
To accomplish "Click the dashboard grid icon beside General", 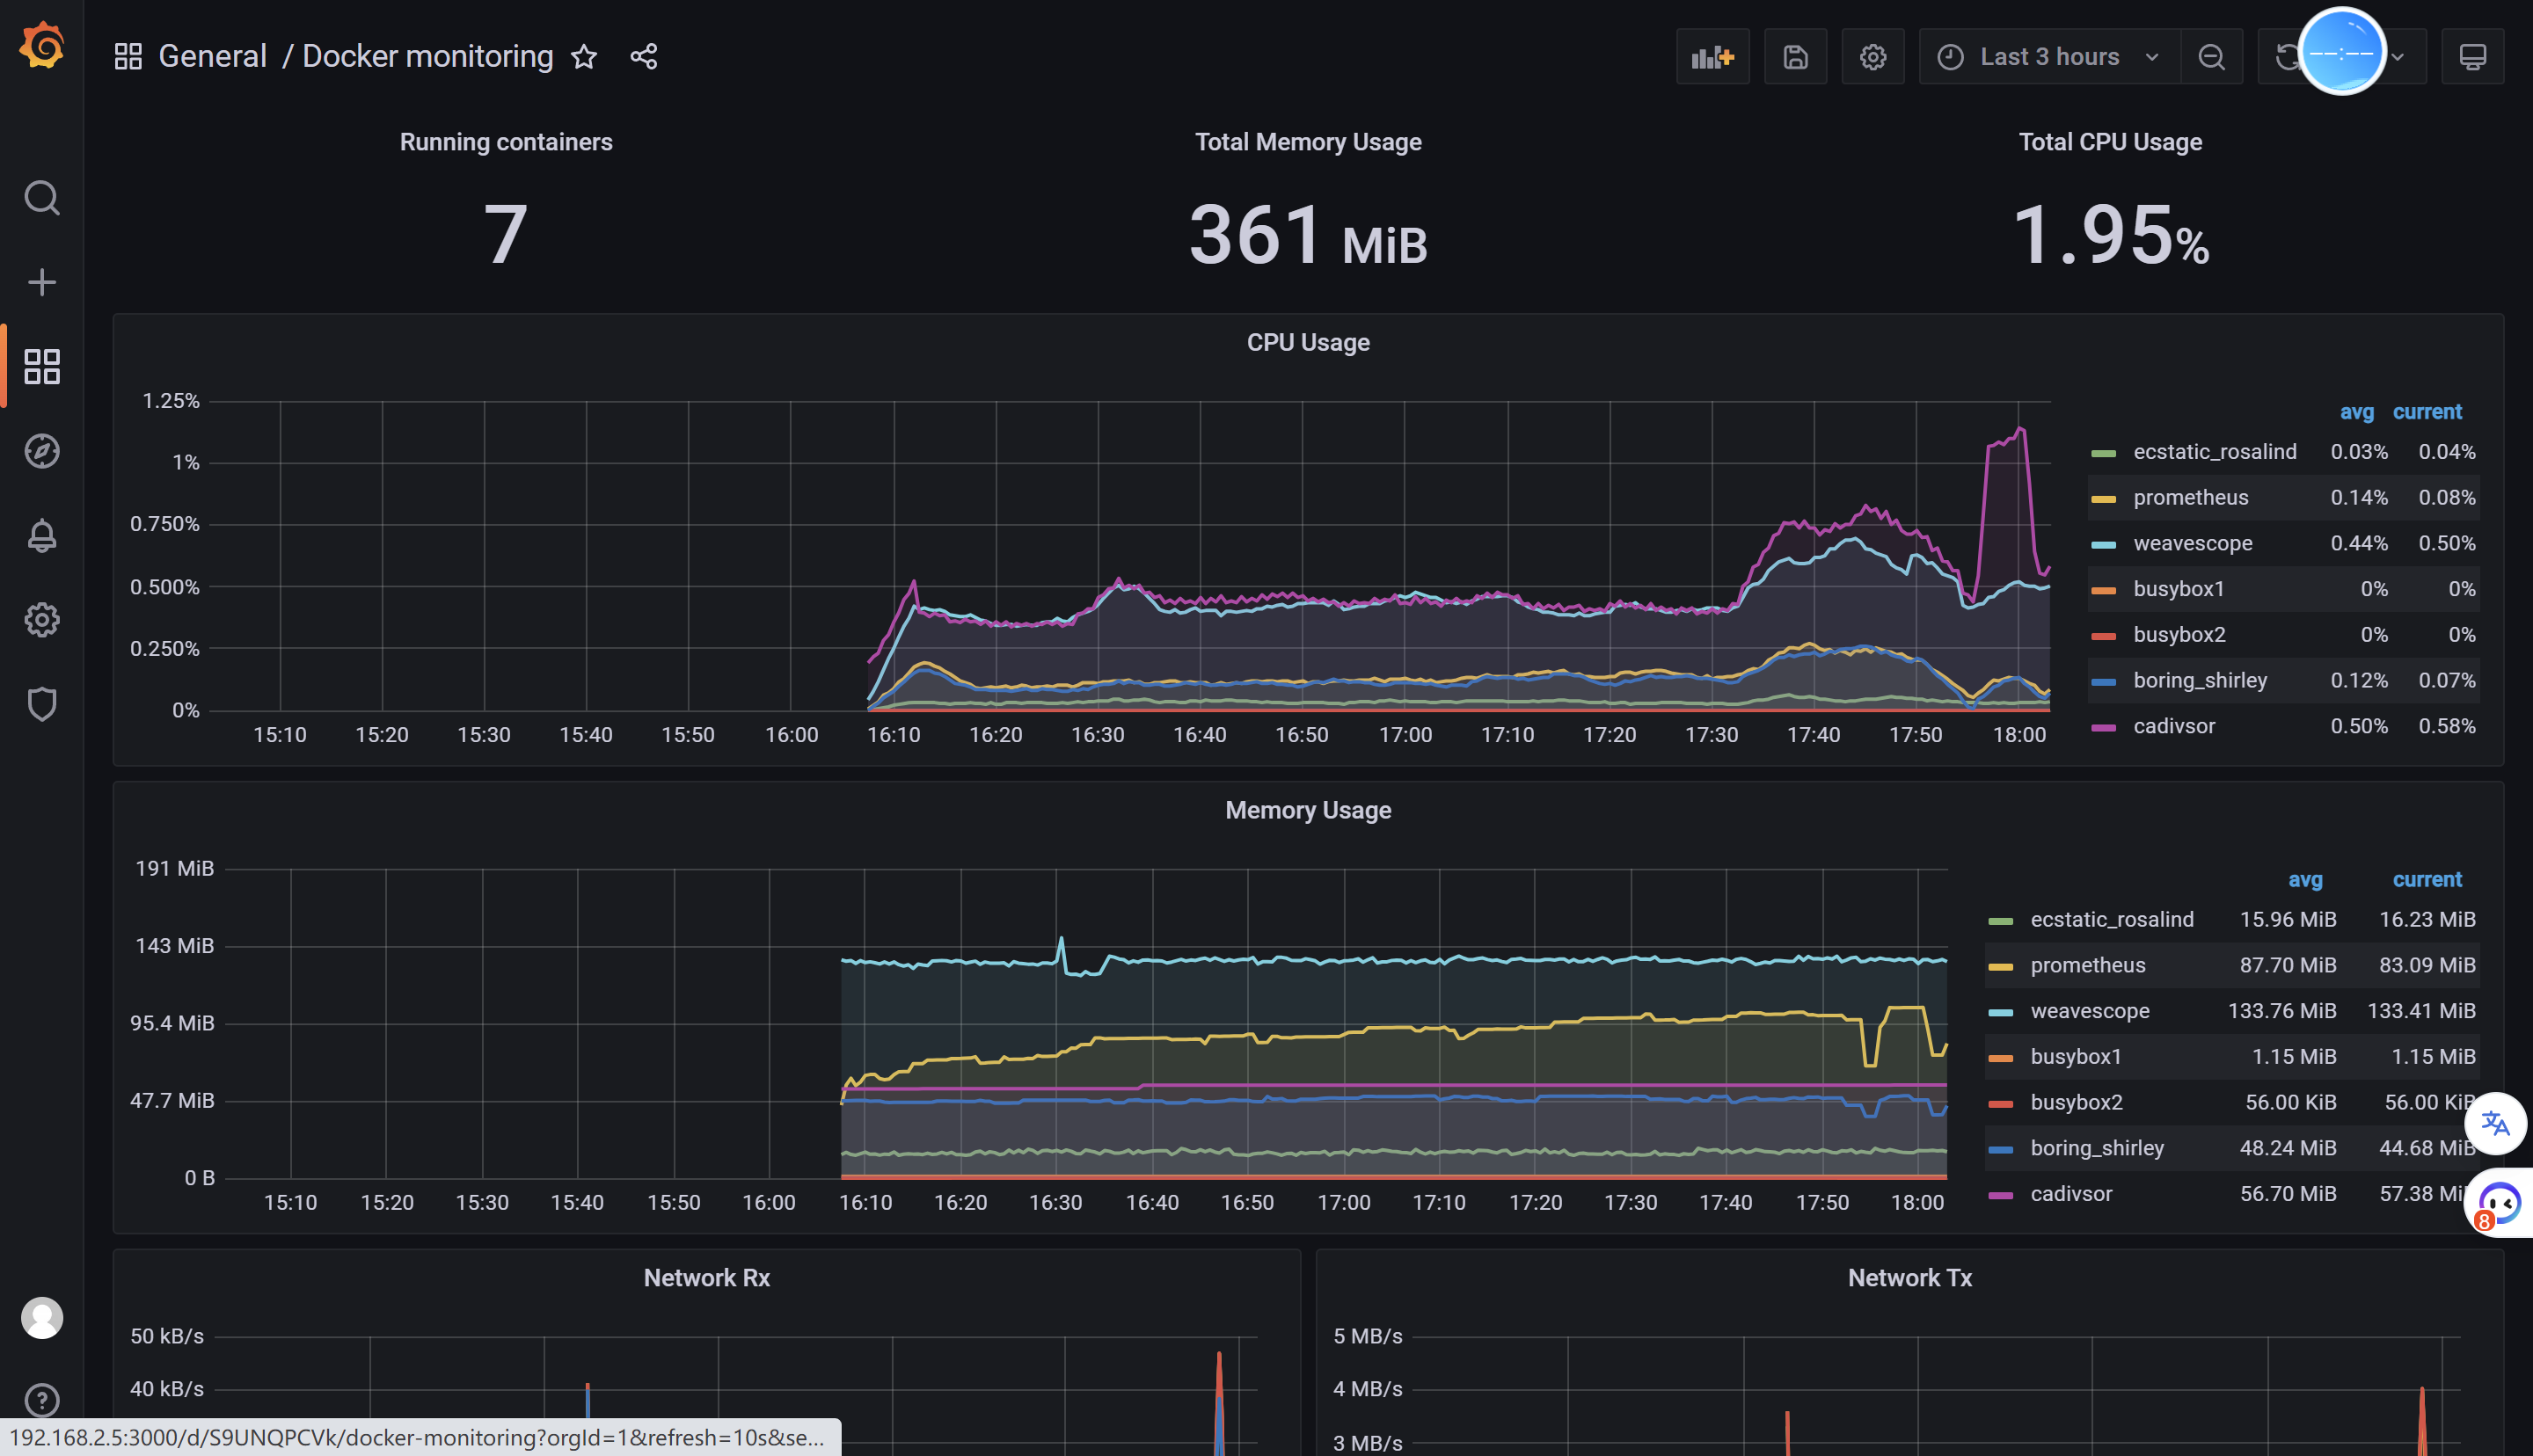I will click(128, 56).
